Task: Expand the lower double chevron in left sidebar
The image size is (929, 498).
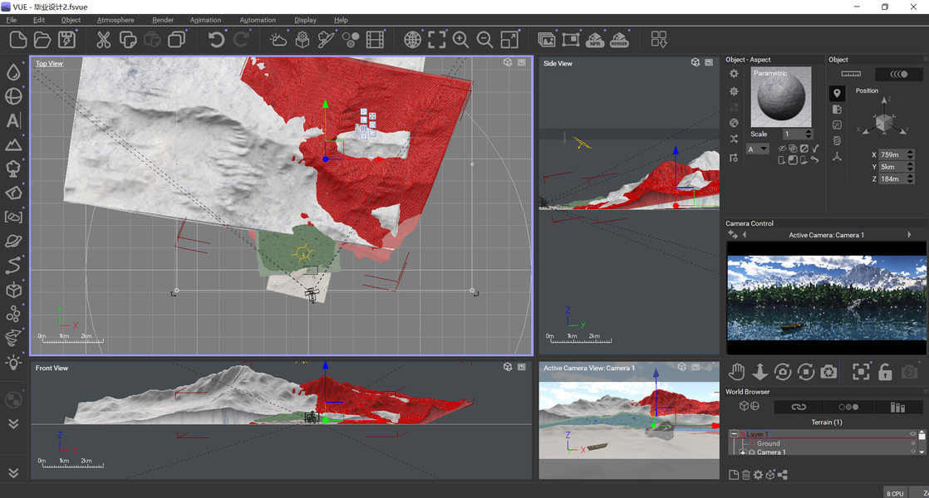Action: (x=13, y=473)
